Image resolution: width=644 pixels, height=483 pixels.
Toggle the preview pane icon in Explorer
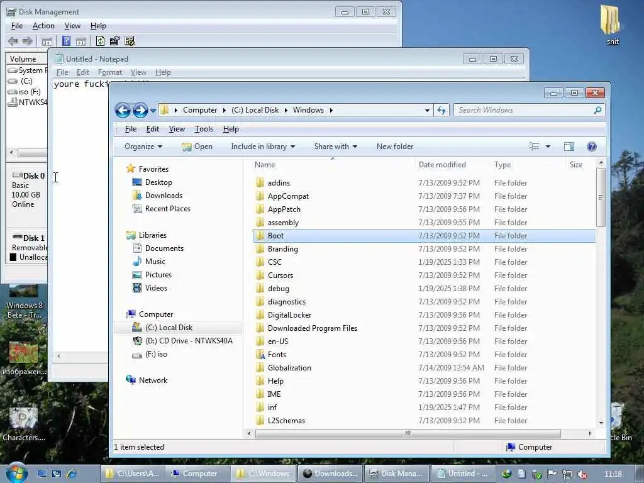coord(569,147)
